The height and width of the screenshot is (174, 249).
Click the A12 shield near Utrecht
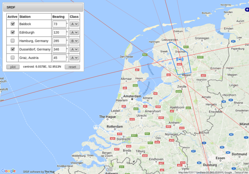coord(132,119)
